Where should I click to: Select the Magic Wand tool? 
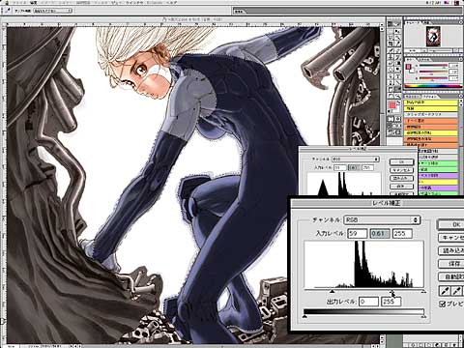tap(397, 38)
